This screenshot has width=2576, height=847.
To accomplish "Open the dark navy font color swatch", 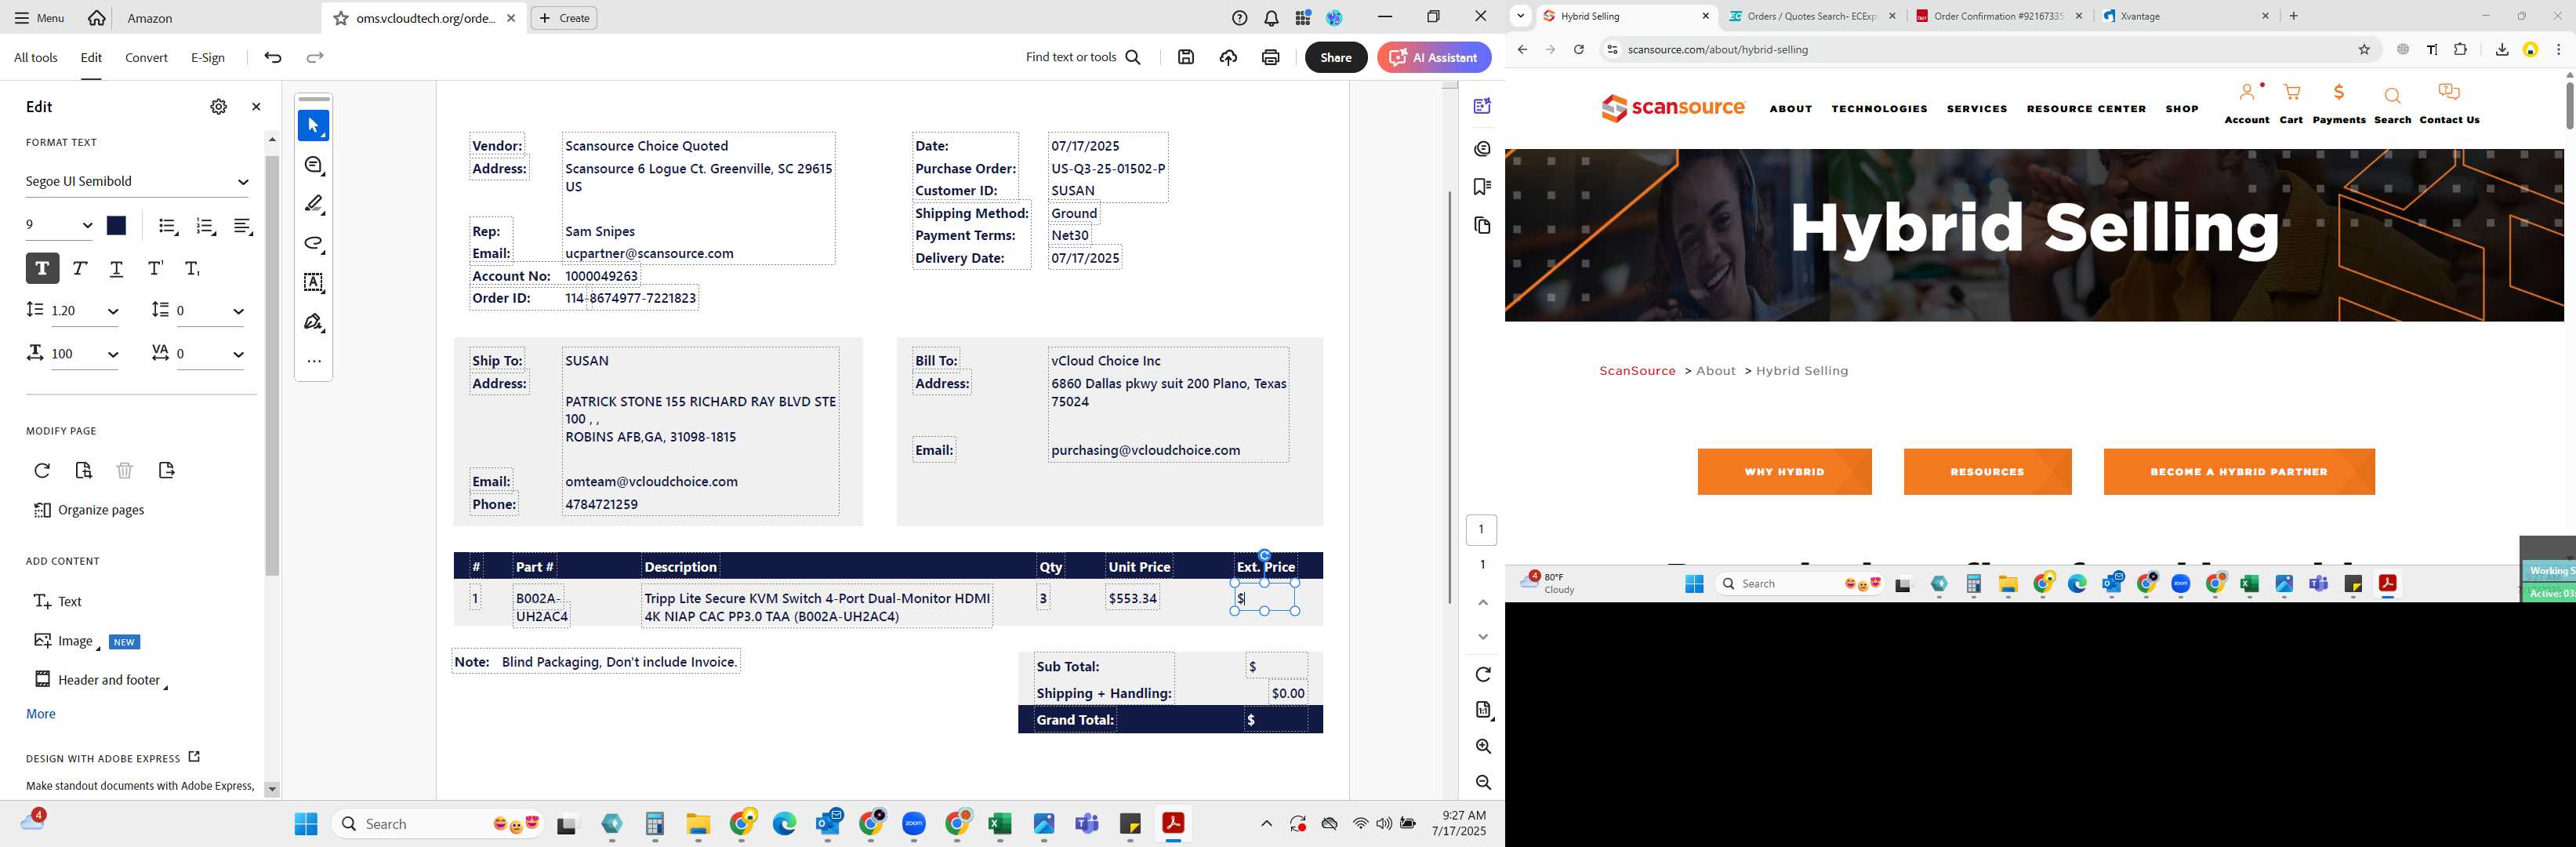I will [x=117, y=226].
